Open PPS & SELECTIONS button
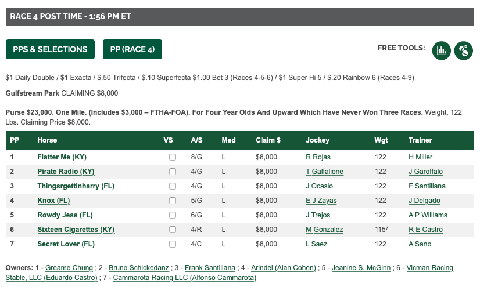 (x=50, y=49)
